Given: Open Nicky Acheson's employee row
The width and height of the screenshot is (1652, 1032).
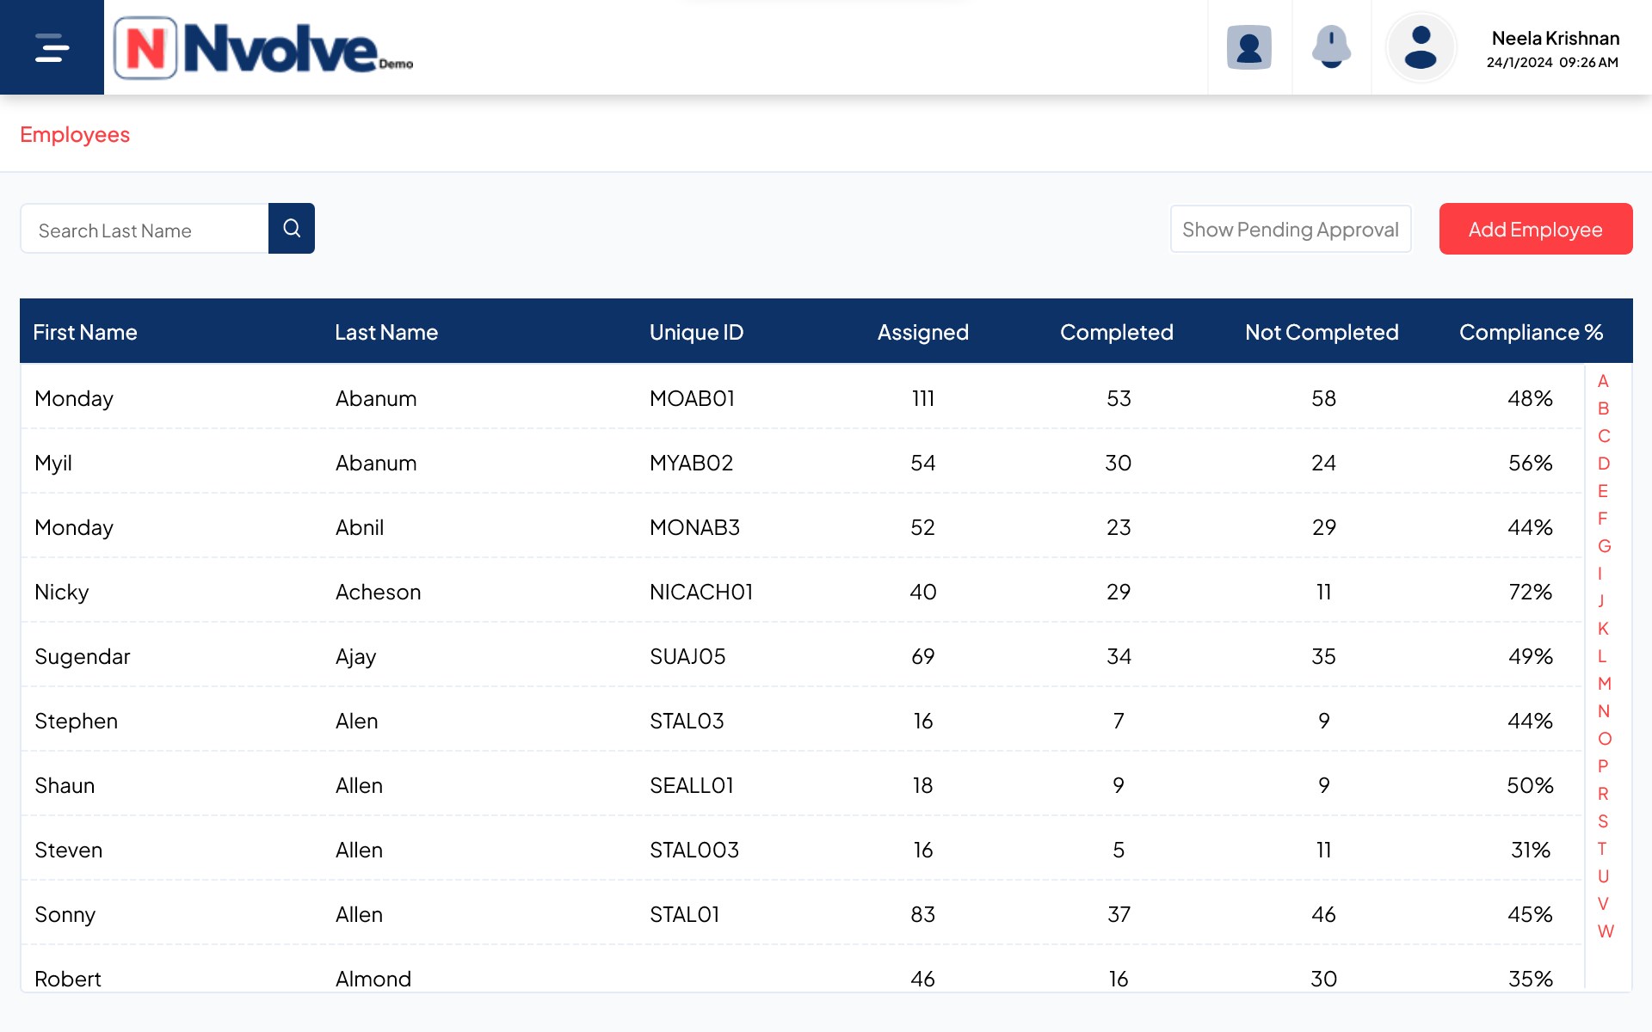Looking at the screenshot, I should tap(378, 592).
